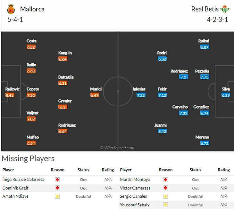Click the left Rating column header
234x211 pixels.
point(108,170)
